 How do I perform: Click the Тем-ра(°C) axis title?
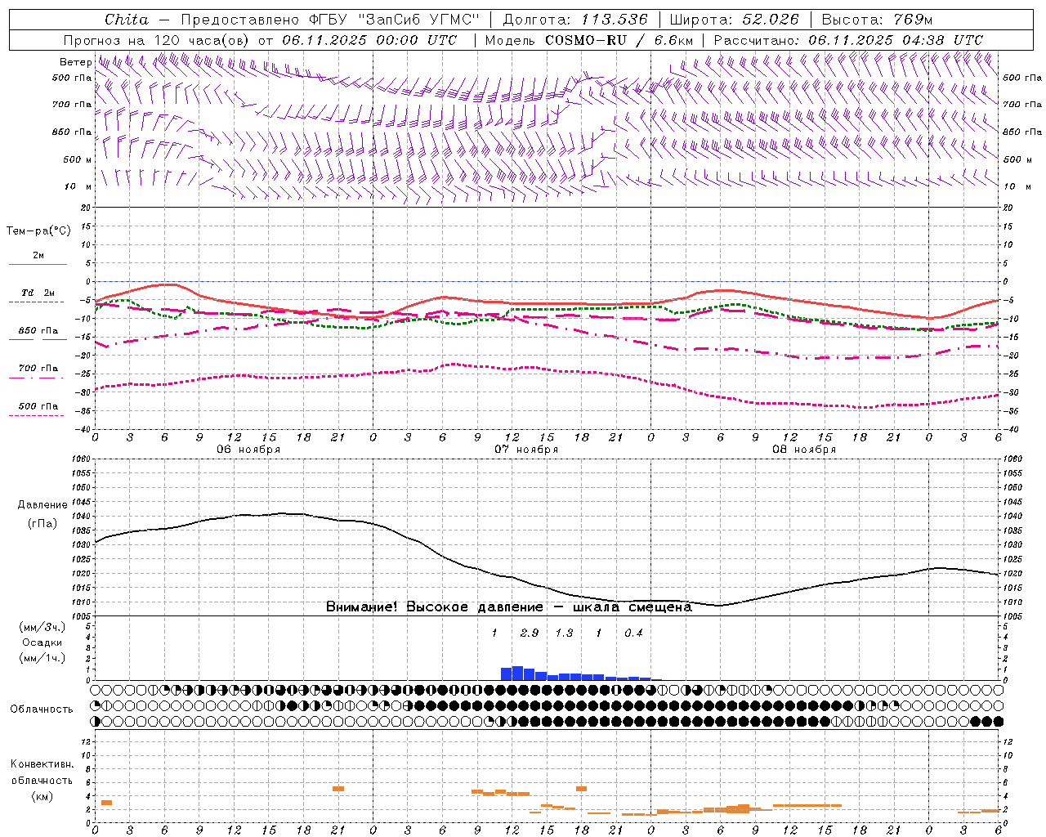(38, 231)
